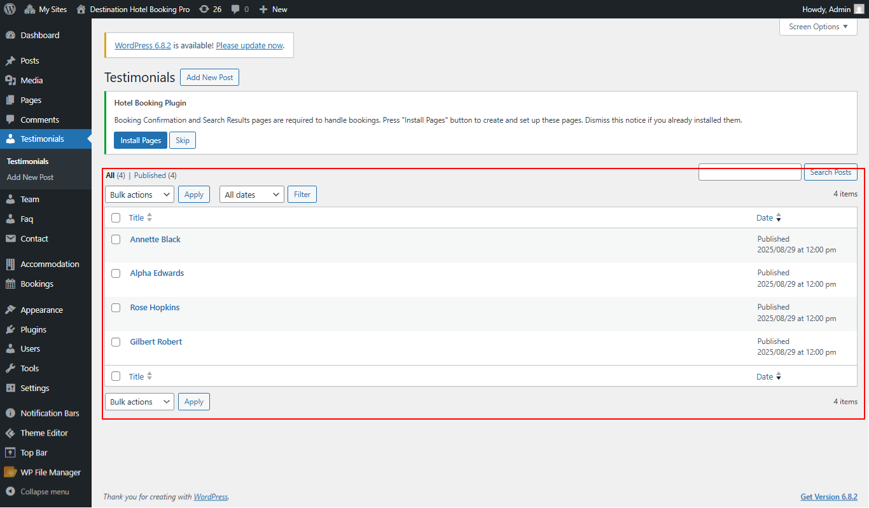Open Posts pushpin menu
The height and width of the screenshot is (508, 869).
point(46,60)
